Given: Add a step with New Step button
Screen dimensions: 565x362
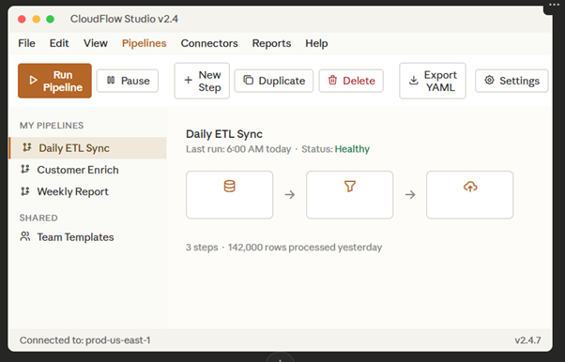Looking at the screenshot, I should pyautogui.click(x=202, y=81).
